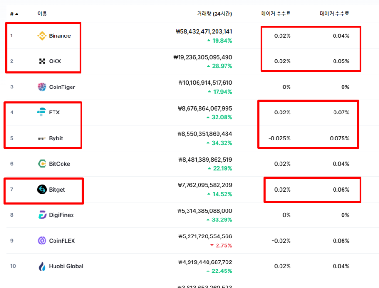Sort table by 메이커 수수료 header
The width and height of the screenshot is (379, 288).
pyautogui.click(x=276, y=14)
